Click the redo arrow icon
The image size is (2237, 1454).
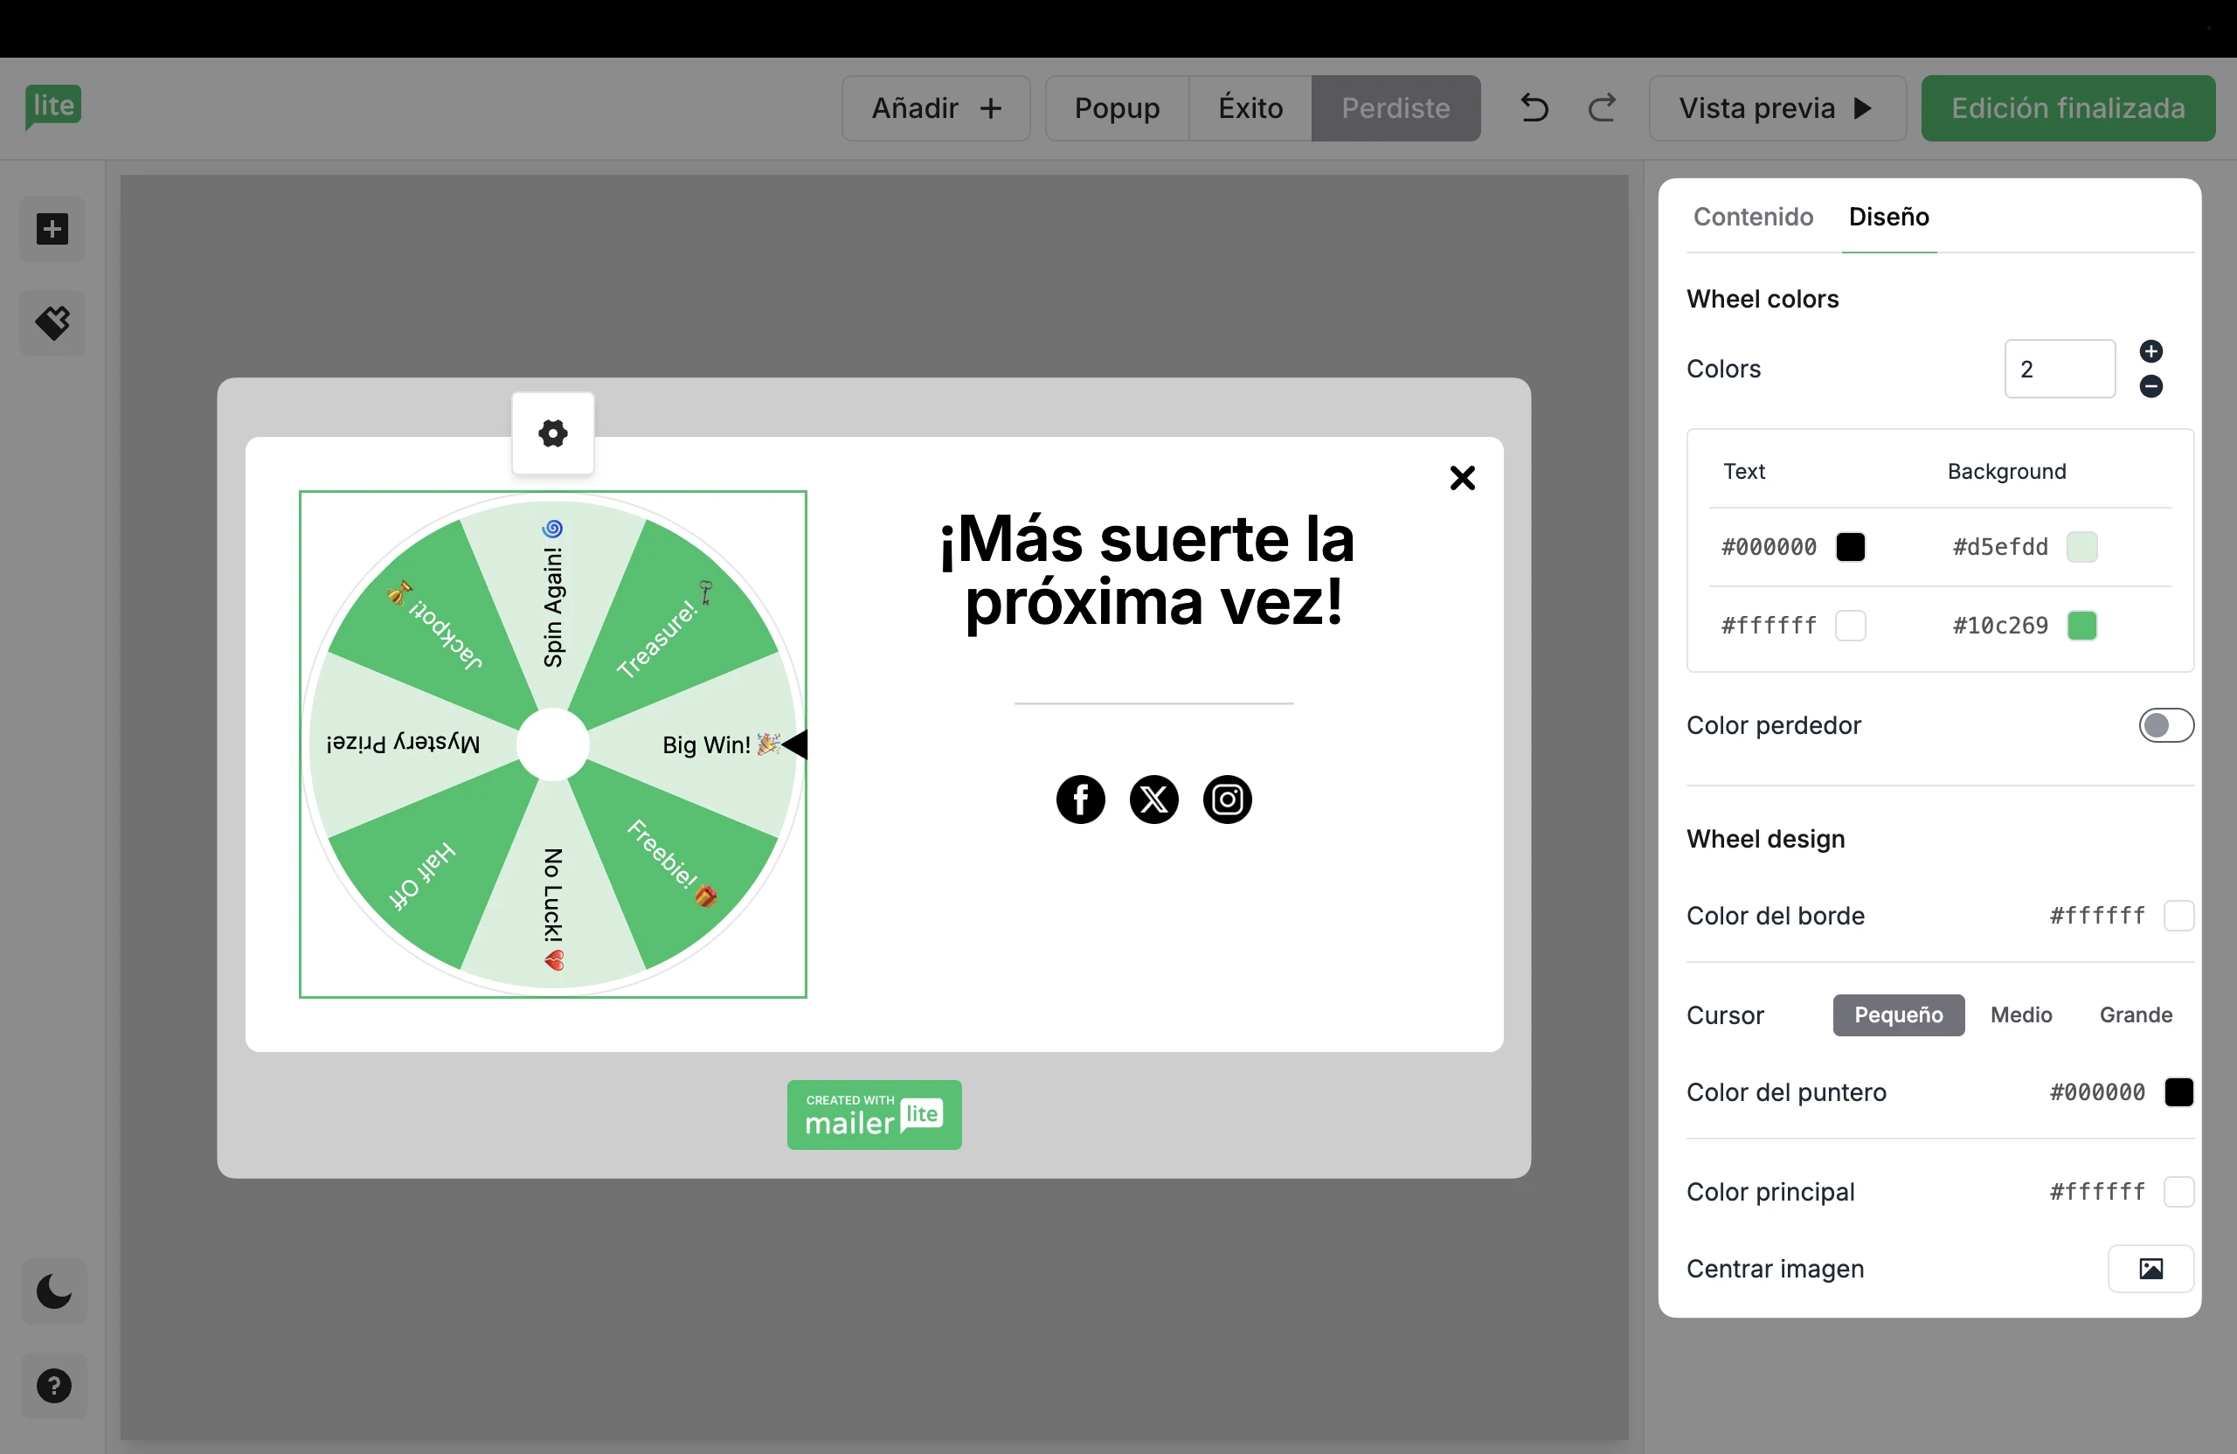click(1603, 108)
